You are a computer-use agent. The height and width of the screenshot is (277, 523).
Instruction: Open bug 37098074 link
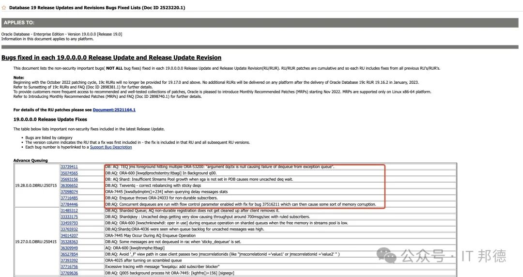click(x=69, y=192)
